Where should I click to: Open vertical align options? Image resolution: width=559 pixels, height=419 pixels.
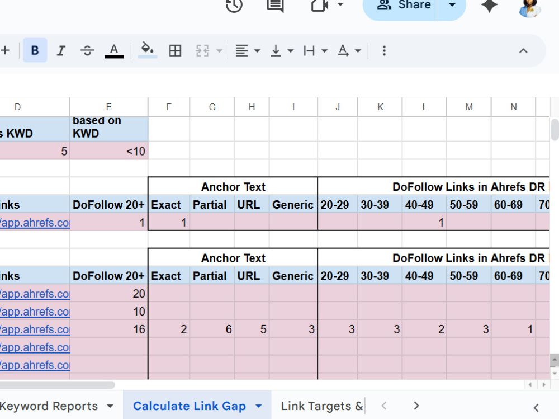click(x=276, y=50)
